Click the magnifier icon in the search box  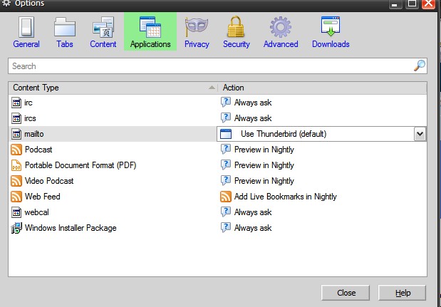[x=420, y=66]
